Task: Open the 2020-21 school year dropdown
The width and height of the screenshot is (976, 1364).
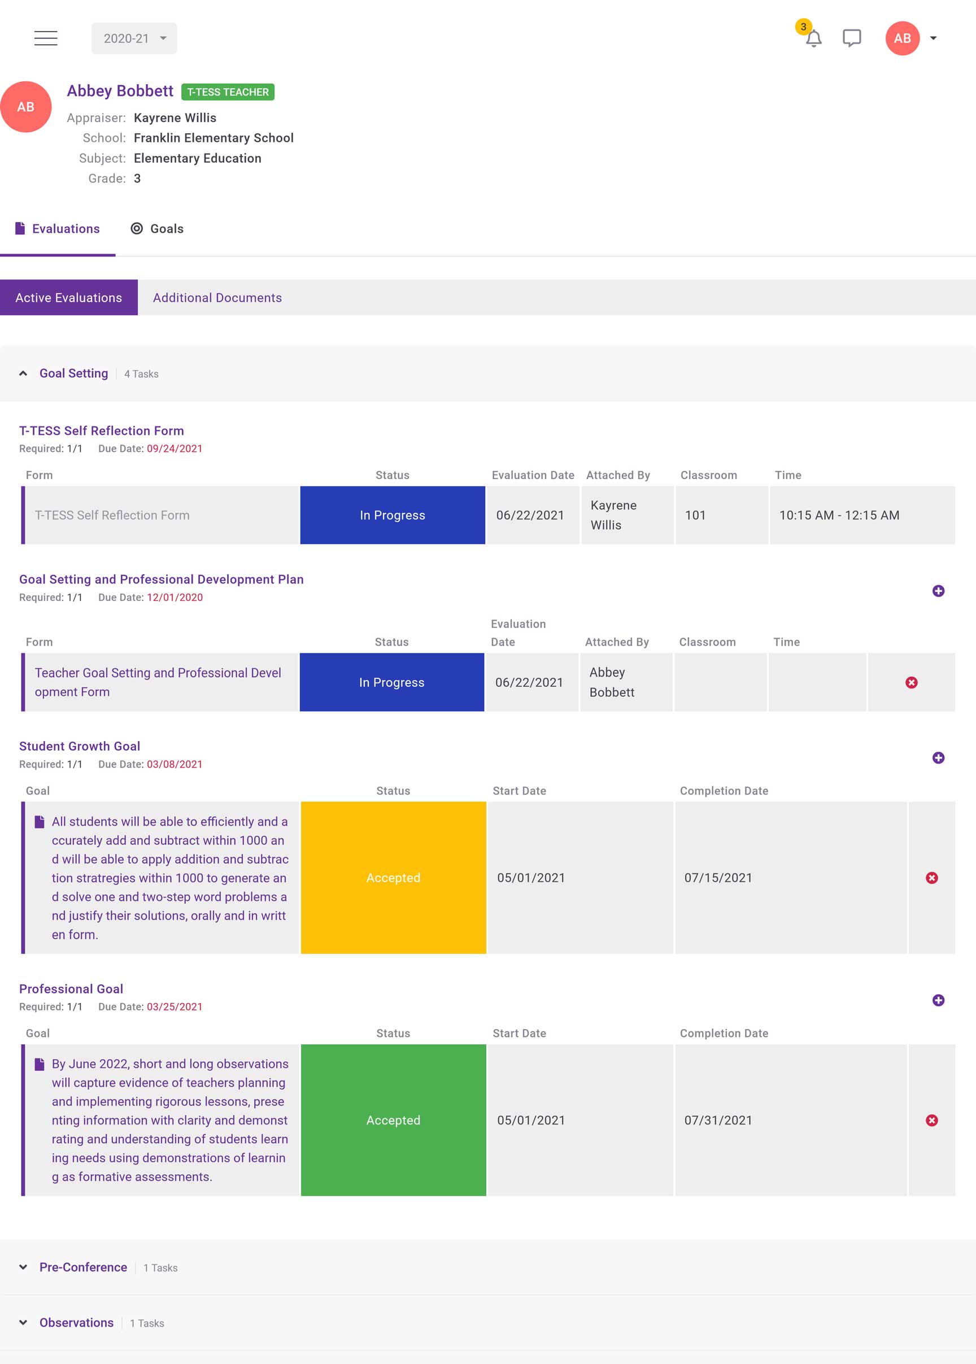Action: point(134,38)
